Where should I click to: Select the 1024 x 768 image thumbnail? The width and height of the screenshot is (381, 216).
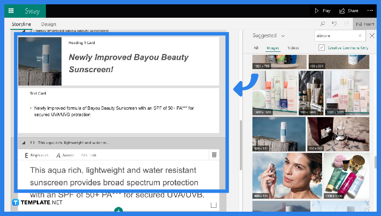(x=279, y=62)
